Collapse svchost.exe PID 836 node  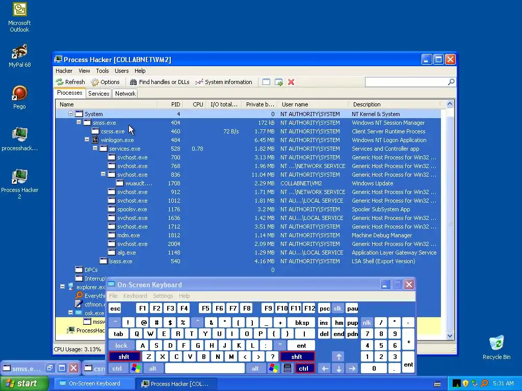pyautogui.click(x=103, y=174)
